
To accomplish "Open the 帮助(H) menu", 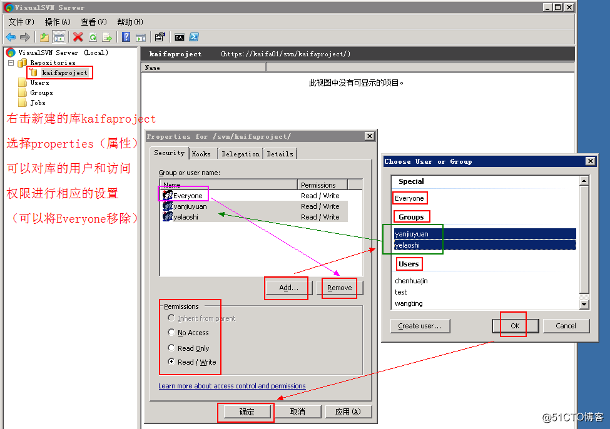I will click(x=130, y=22).
